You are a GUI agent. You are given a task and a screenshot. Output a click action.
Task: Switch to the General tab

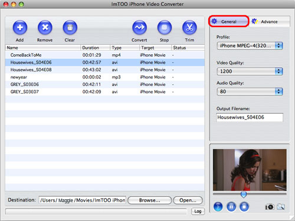point(229,21)
